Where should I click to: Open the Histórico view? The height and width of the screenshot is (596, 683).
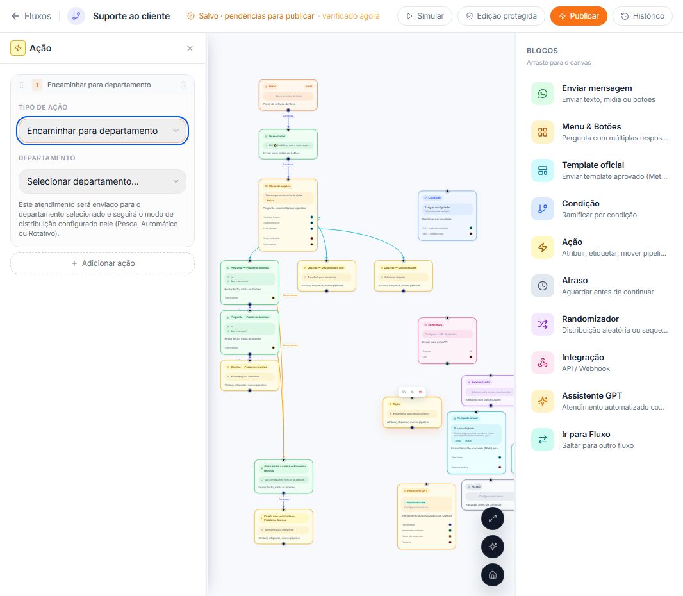(x=643, y=16)
